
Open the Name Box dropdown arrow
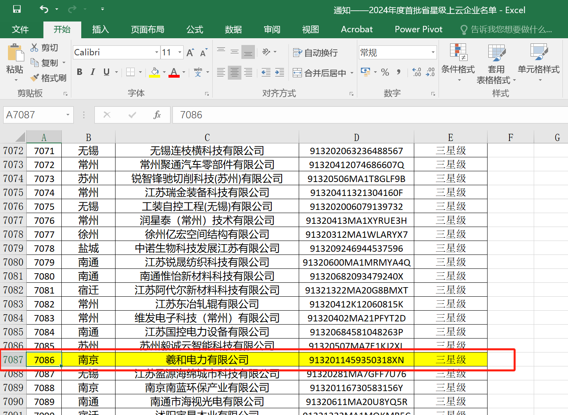tap(68, 115)
